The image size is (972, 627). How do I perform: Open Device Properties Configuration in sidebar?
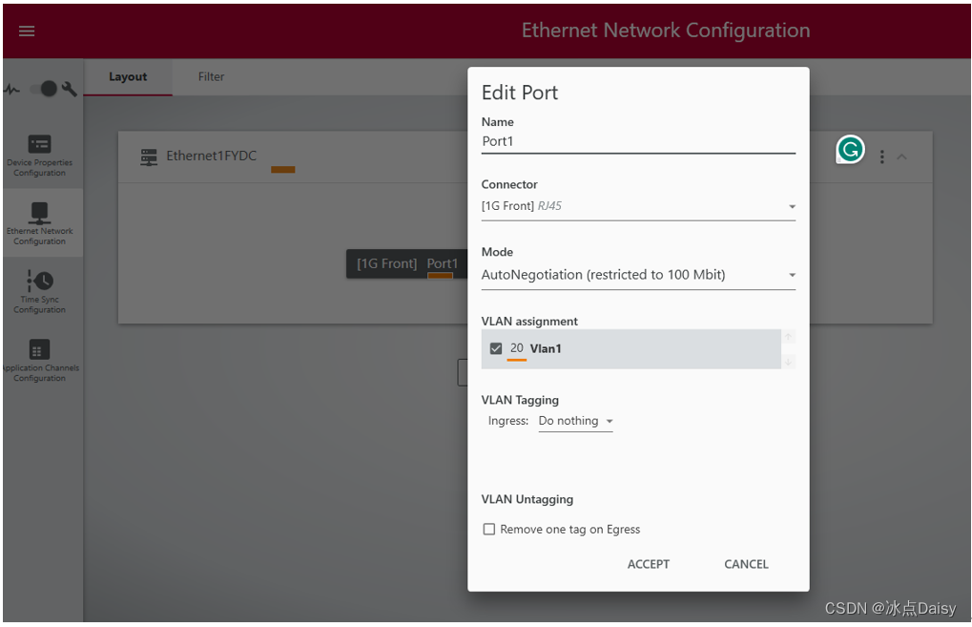click(40, 153)
